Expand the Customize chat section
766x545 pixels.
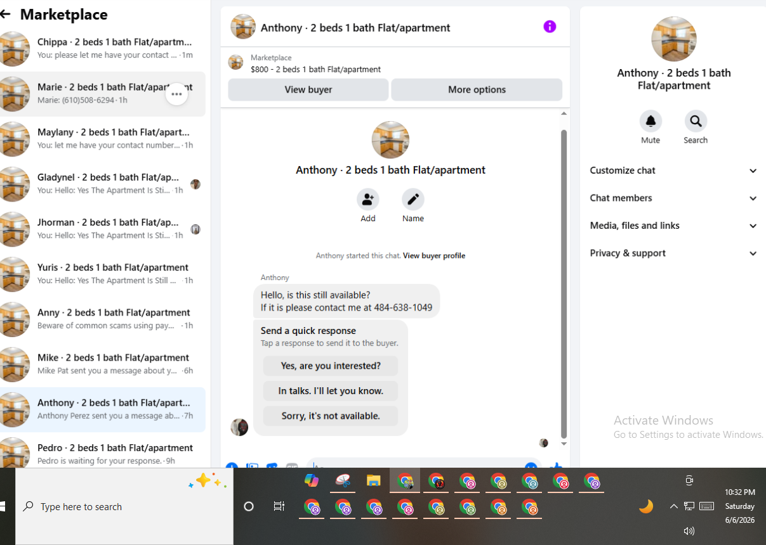pos(673,170)
